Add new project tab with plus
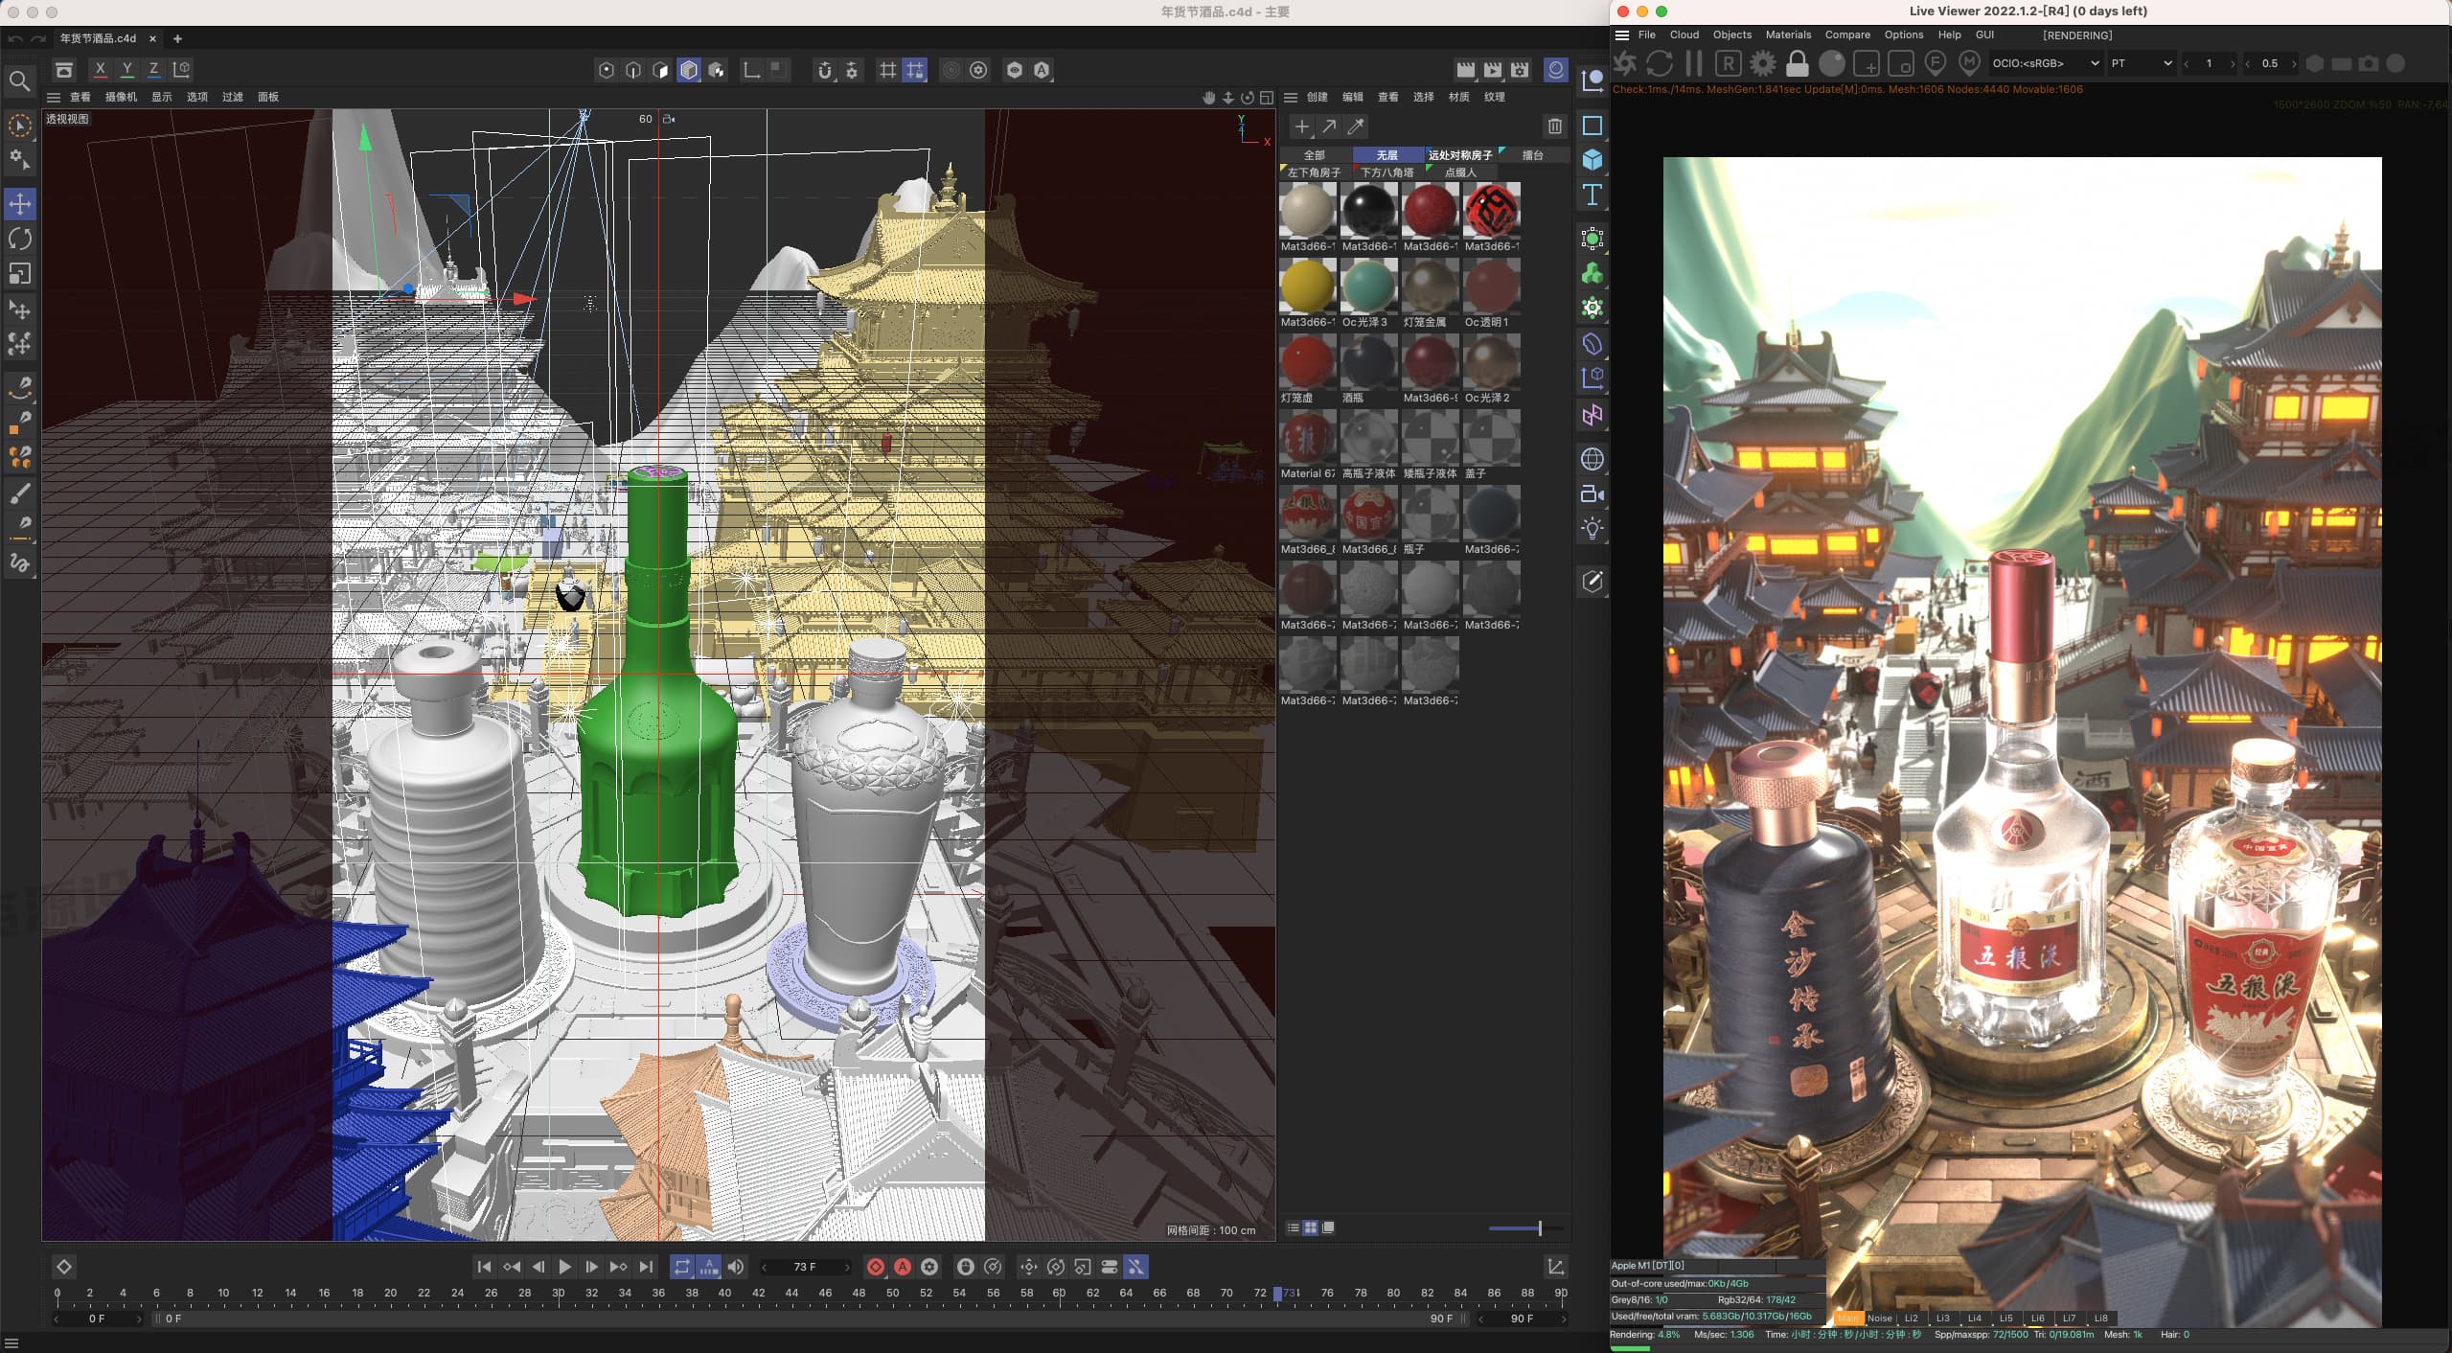This screenshot has height=1353, width=2452. coord(177,38)
